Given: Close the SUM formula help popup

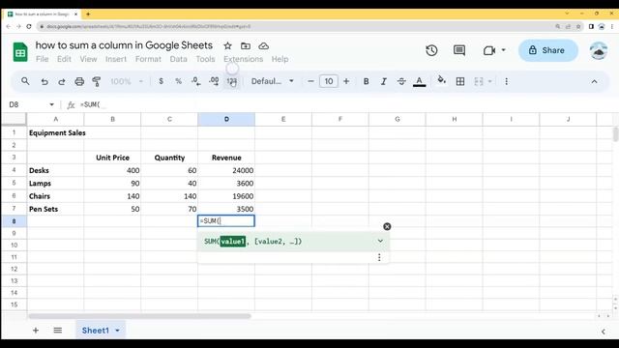Looking at the screenshot, I should (387, 226).
